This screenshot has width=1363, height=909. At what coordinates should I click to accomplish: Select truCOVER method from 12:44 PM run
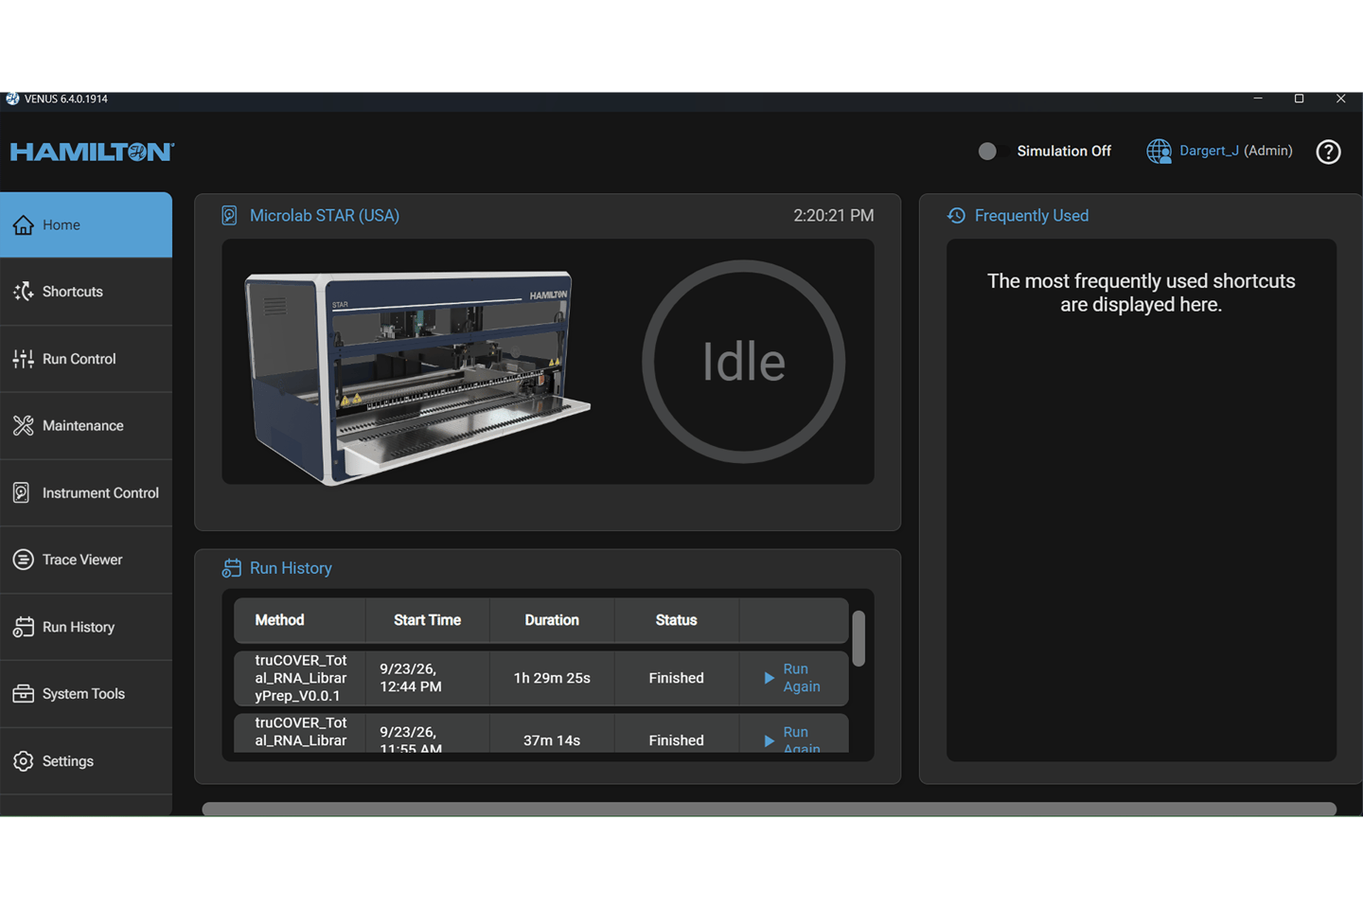(301, 678)
